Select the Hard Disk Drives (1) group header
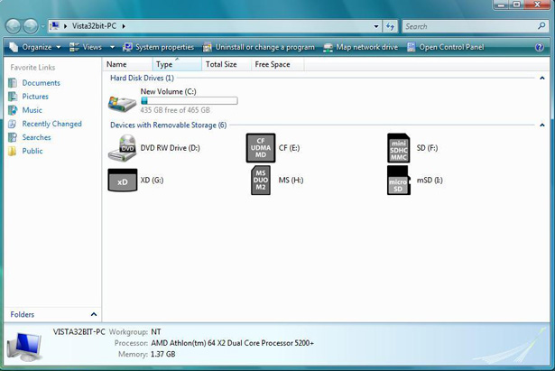 click(142, 78)
